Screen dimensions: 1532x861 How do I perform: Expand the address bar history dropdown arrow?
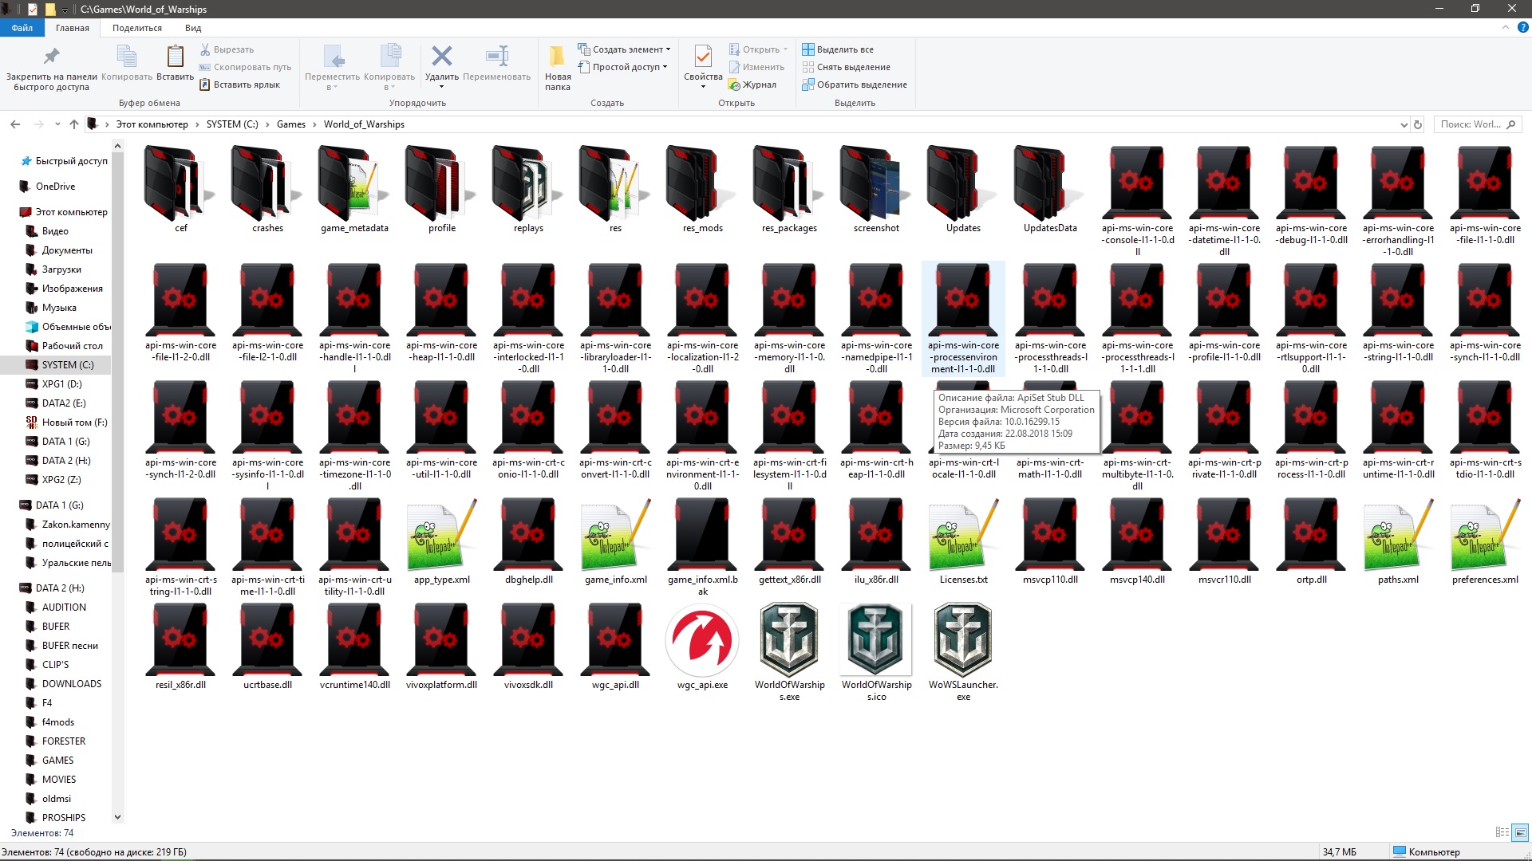pos(1404,124)
